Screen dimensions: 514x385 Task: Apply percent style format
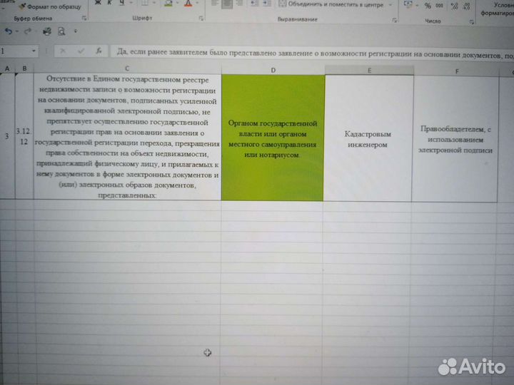[x=428, y=6]
